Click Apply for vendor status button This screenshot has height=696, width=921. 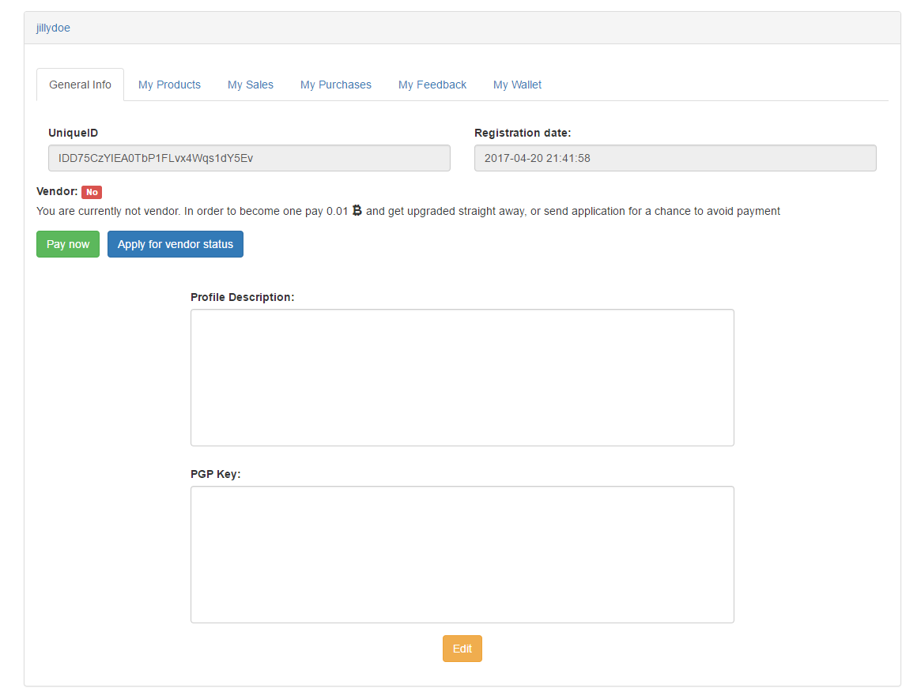tap(176, 244)
